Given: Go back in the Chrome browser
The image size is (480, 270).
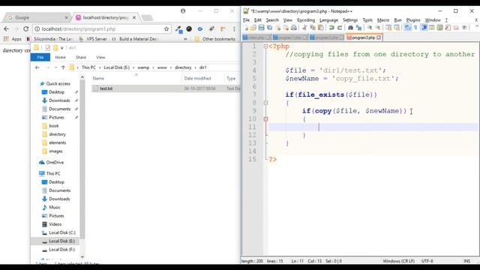Looking at the screenshot, I should coord(7,28).
